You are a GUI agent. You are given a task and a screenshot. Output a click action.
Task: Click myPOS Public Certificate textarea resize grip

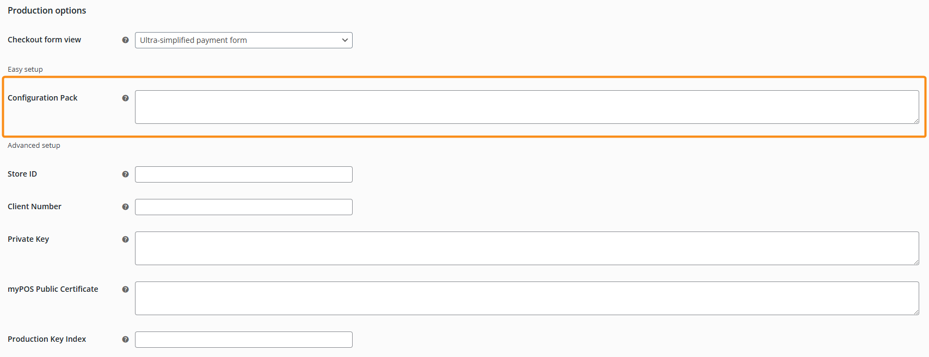pos(916,312)
